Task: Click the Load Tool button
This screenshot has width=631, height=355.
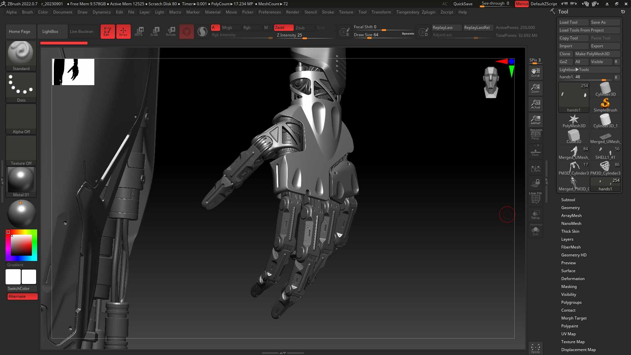Action: pyautogui.click(x=573, y=22)
